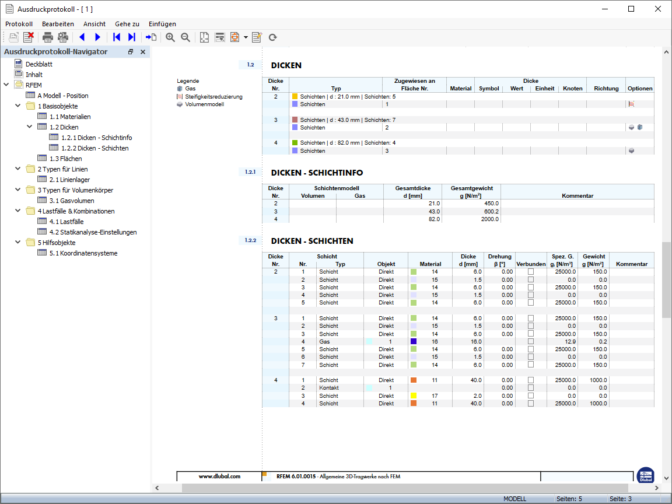This screenshot has height=504, width=672.
Task: Click the orange page layout icon
Action: (235, 37)
